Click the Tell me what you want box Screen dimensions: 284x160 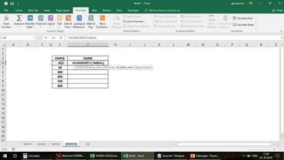[x=162, y=10]
